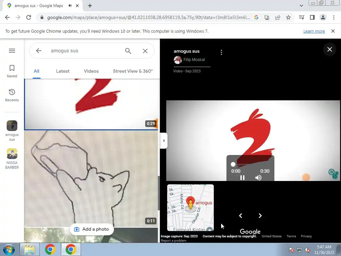Go to the next photo
Screen dimensions: 341x256
(260, 216)
